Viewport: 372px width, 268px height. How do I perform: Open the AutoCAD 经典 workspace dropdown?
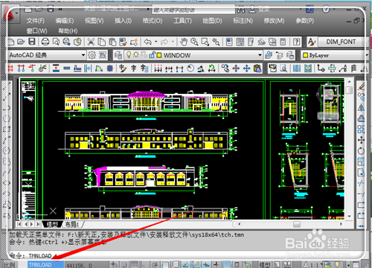(x=83, y=55)
